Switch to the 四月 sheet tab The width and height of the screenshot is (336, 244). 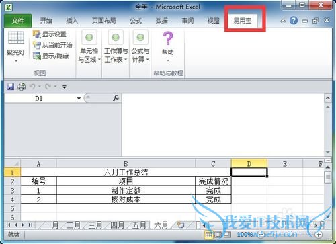117,225
